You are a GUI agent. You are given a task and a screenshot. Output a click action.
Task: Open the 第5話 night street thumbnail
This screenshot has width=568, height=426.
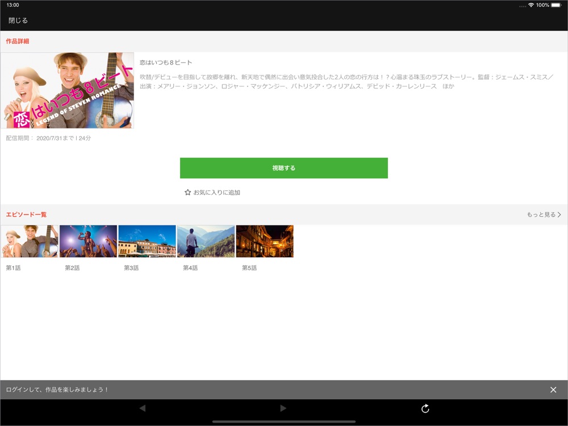tap(265, 241)
